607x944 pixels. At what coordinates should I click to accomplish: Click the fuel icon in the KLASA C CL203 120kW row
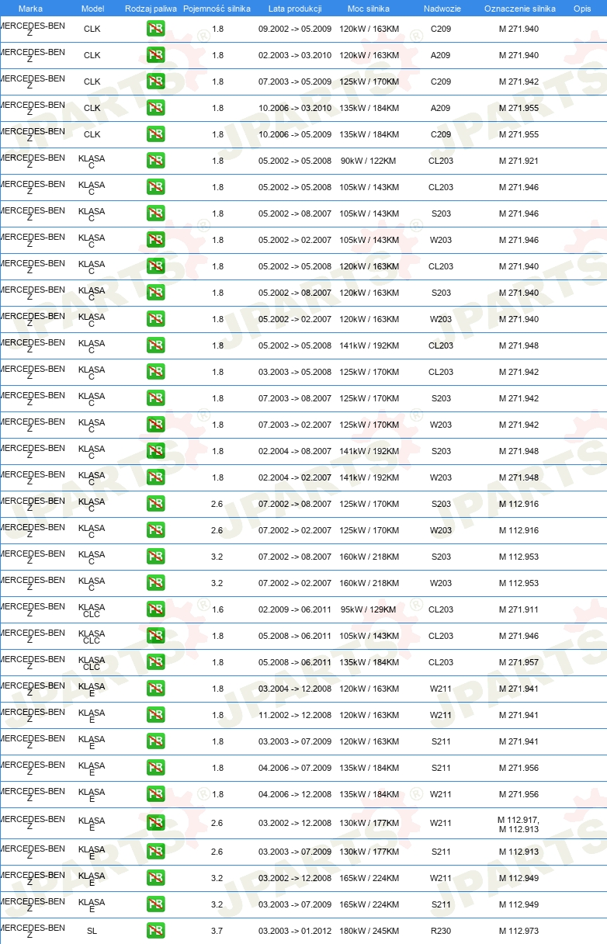(155, 266)
